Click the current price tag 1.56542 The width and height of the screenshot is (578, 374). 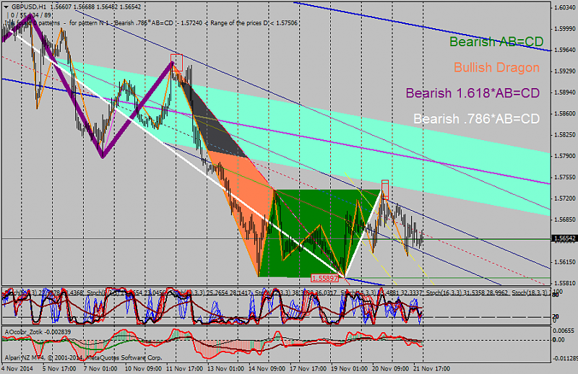coord(563,238)
